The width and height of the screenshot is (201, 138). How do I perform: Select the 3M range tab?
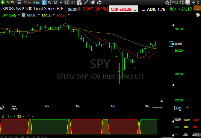[22, 137]
